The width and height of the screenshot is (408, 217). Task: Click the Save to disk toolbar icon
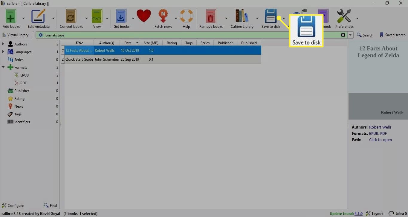[271, 16]
